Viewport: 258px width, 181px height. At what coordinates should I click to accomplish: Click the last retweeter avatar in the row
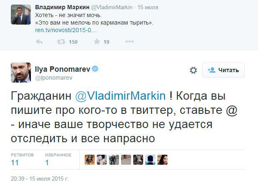click(163, 160)
